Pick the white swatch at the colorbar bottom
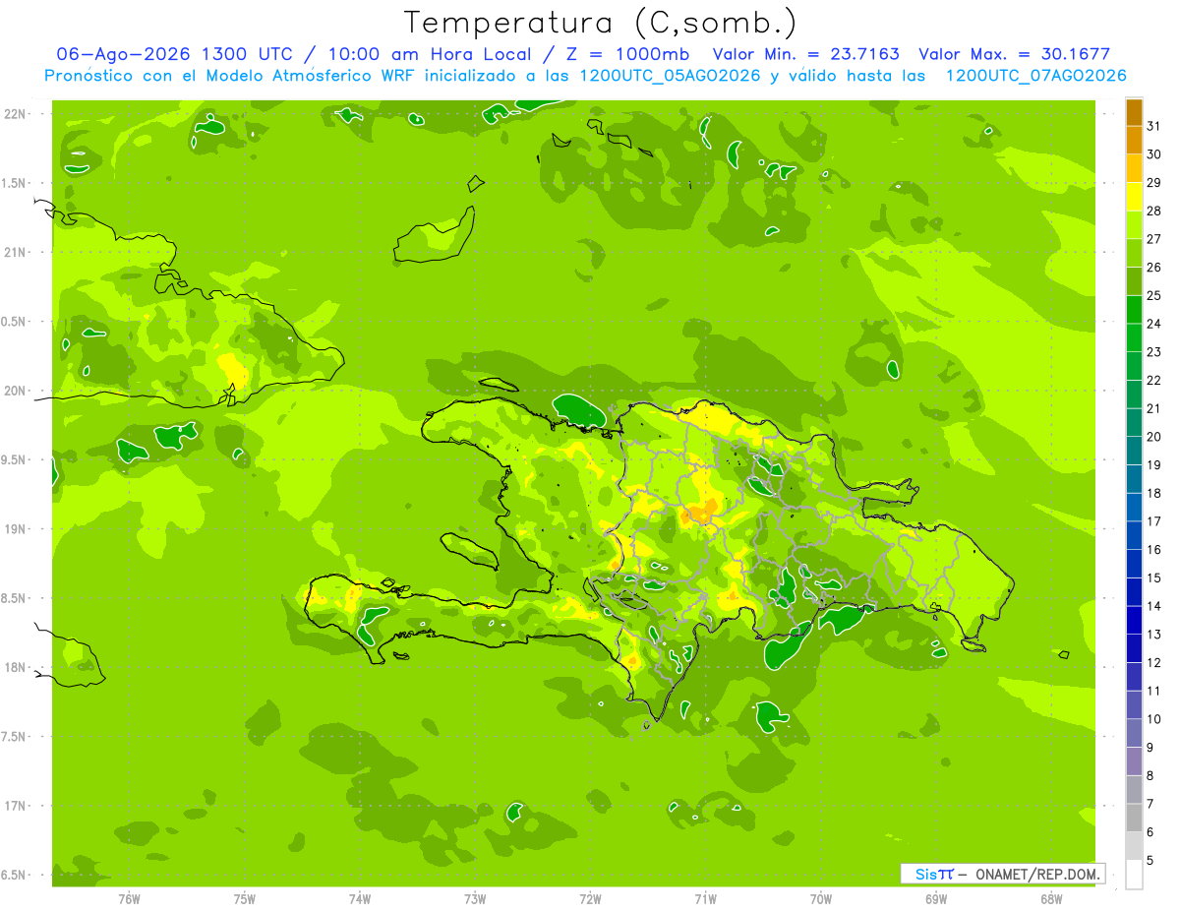Image resolution: width=1180 pixels, height=912 pixels. pyautogui.click(x=1134, y=875)
